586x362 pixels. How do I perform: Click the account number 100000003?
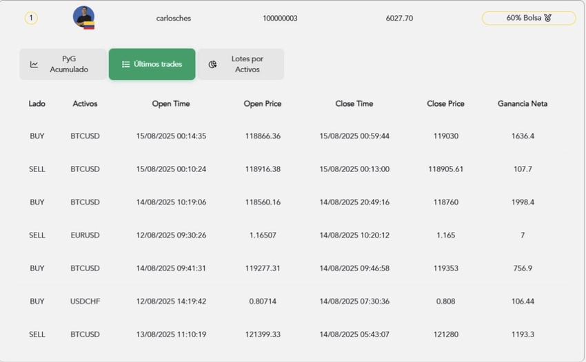pyautogui.click(x=280, y=18)
